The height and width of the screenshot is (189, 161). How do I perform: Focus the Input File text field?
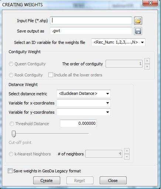(x=91, y=21)
